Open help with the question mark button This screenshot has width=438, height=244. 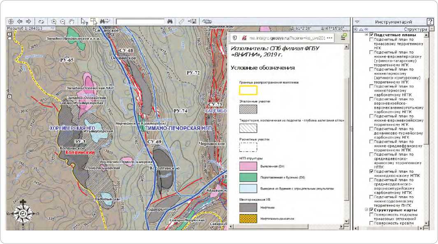pos(430,21)
